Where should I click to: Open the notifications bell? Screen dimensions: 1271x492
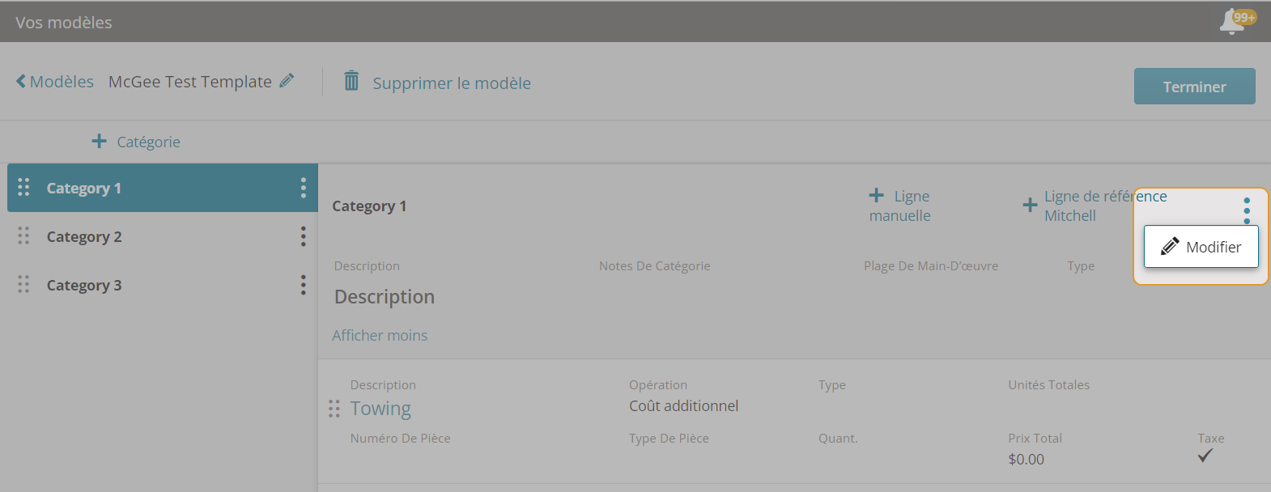point(1233,22)
